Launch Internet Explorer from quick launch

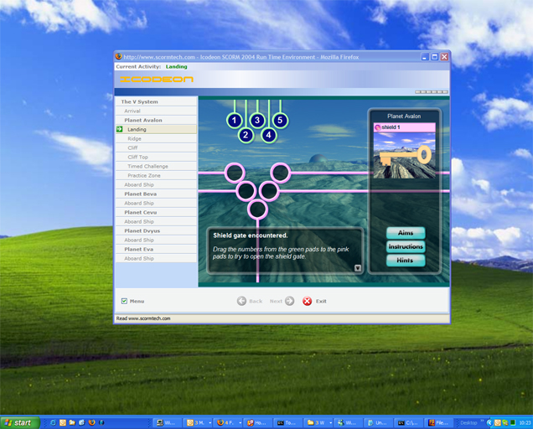point(53,422)
